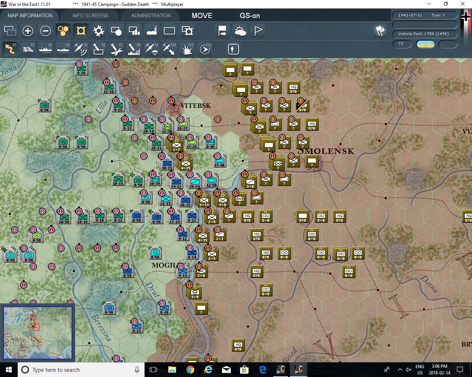Click the Vitebsk city label
The width and height of the screenshot is (472, 377).
click(x=195, y=106)
